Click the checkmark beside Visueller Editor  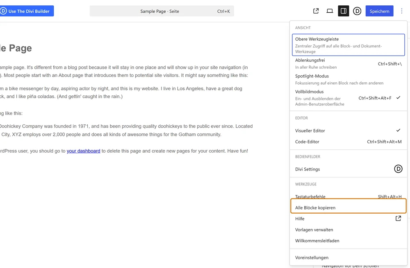pos(398,130)
